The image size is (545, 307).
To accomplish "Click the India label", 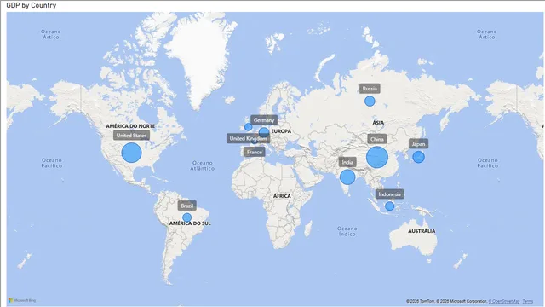I will (x=347, y=162).
